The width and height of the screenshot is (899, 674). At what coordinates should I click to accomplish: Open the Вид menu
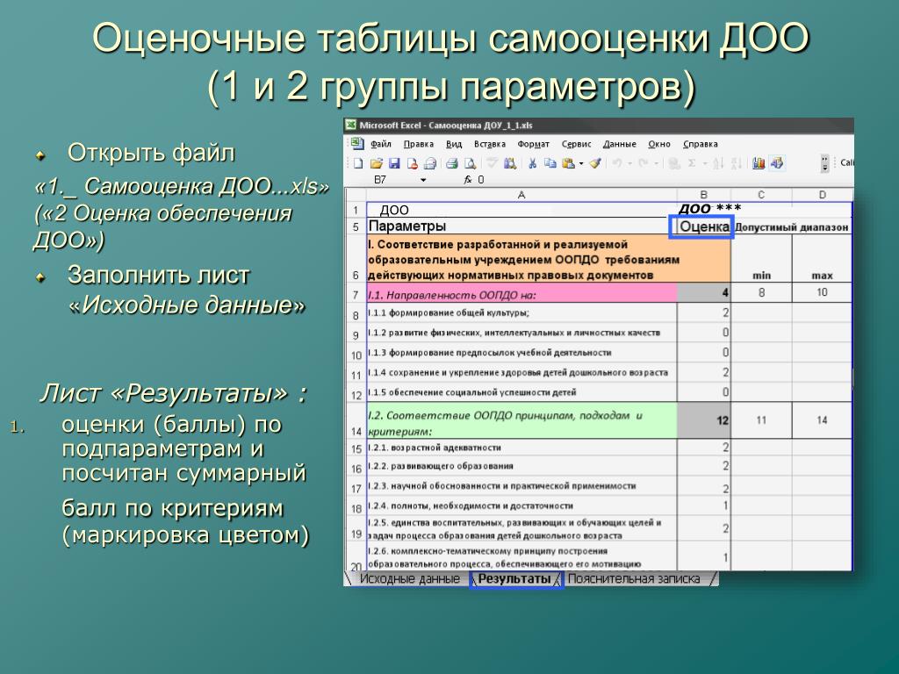(454, 144)
